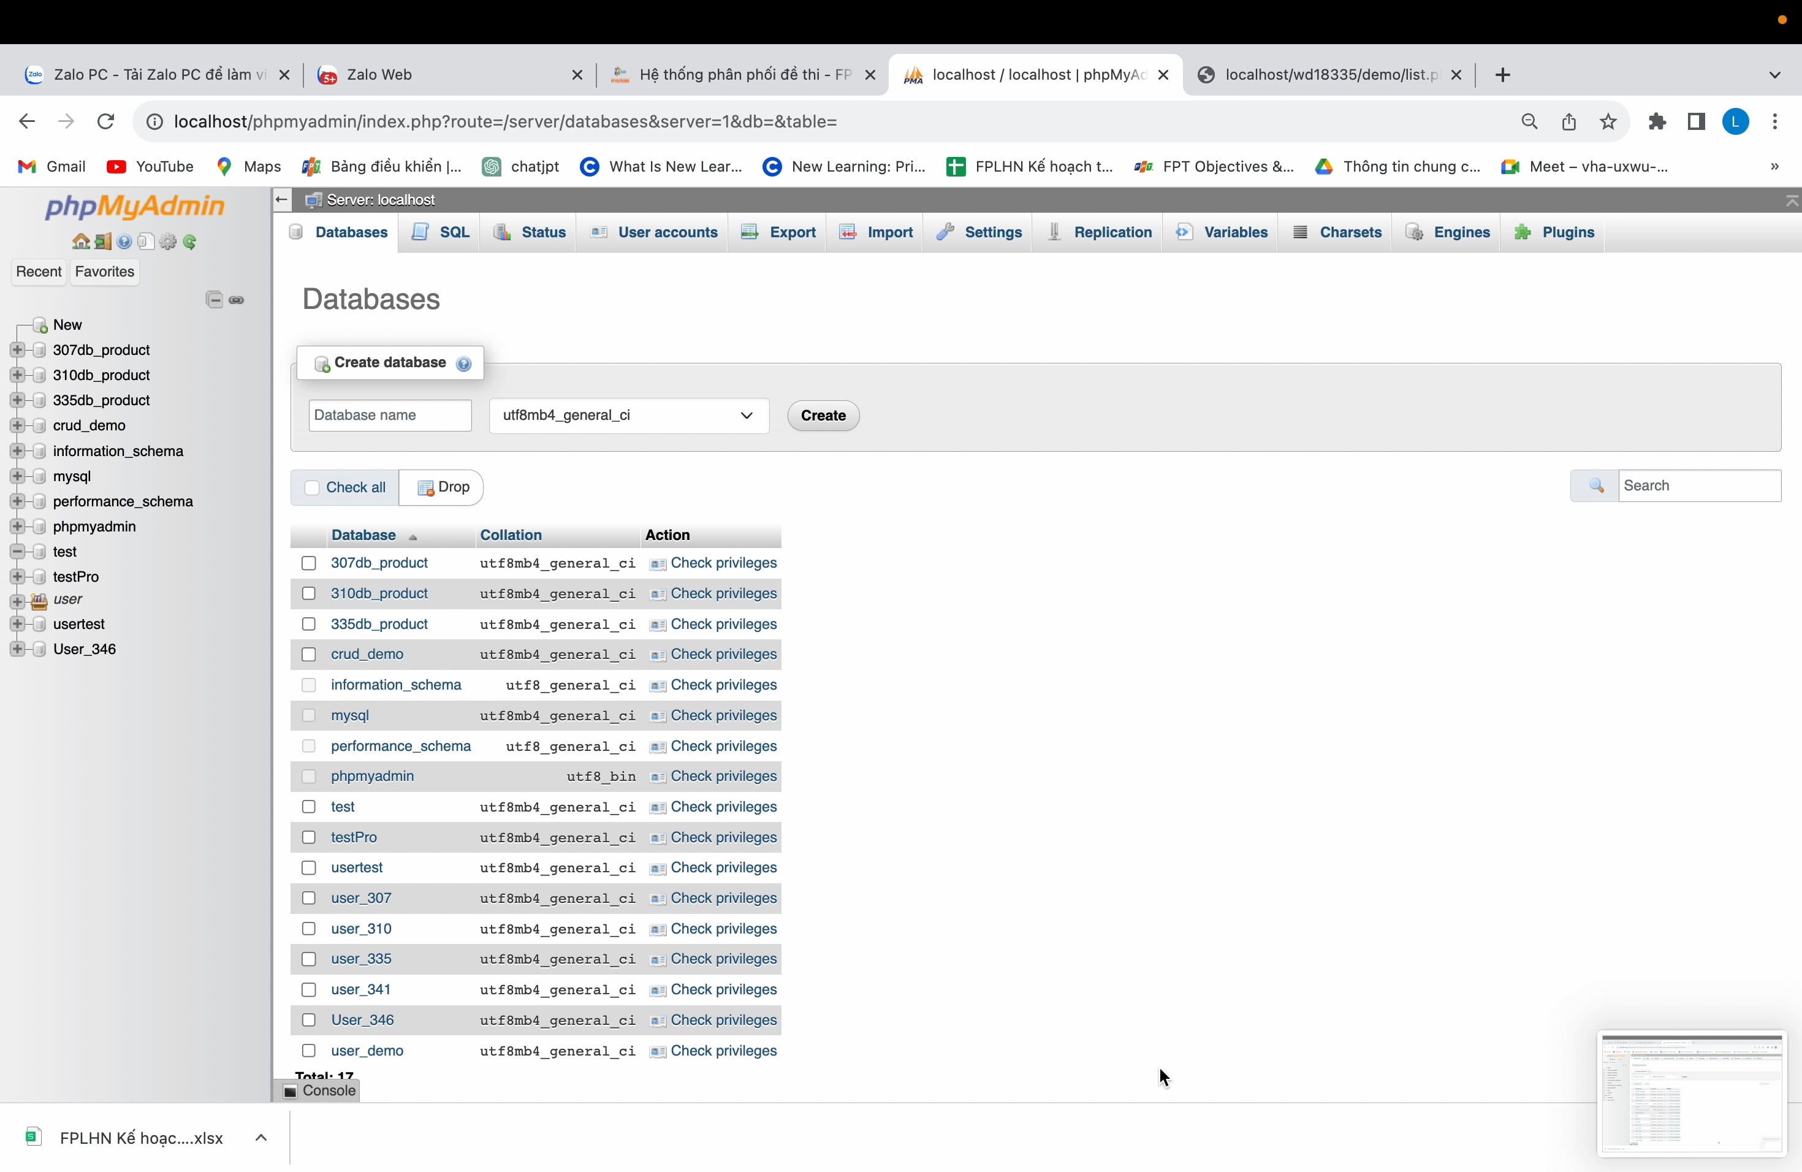The height and width of the screenshot is (1172, 1802).
Task: Collapse all tree nodes via minus icon
Action: 215,300
